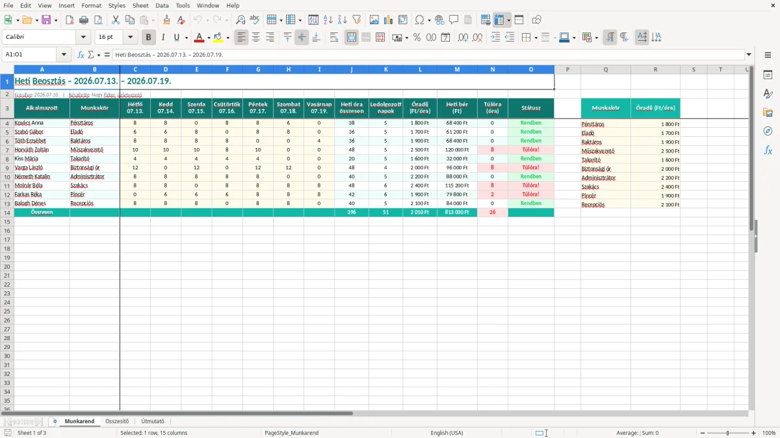Image resolution: width=780 pixels, height=438 pixels.
Task: Export directly as PDF
Action: (70, 20)
